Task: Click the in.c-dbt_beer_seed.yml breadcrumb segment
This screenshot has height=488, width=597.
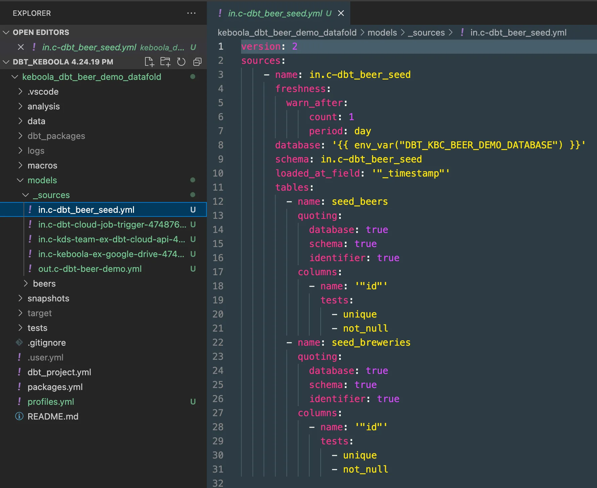Action: [518, 33]
